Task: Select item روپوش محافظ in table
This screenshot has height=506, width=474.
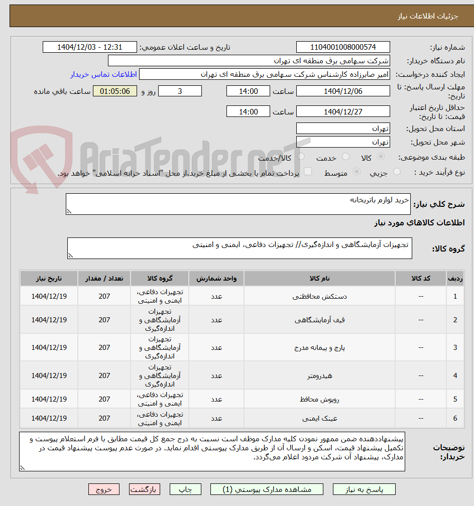Action: tap(319, 399)
